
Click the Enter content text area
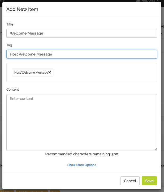point(82,122)
